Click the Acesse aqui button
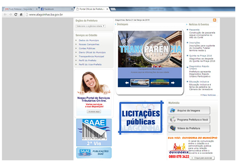Image resolution: width=237 pixels, height=167 pixels. tap(94, 112)
